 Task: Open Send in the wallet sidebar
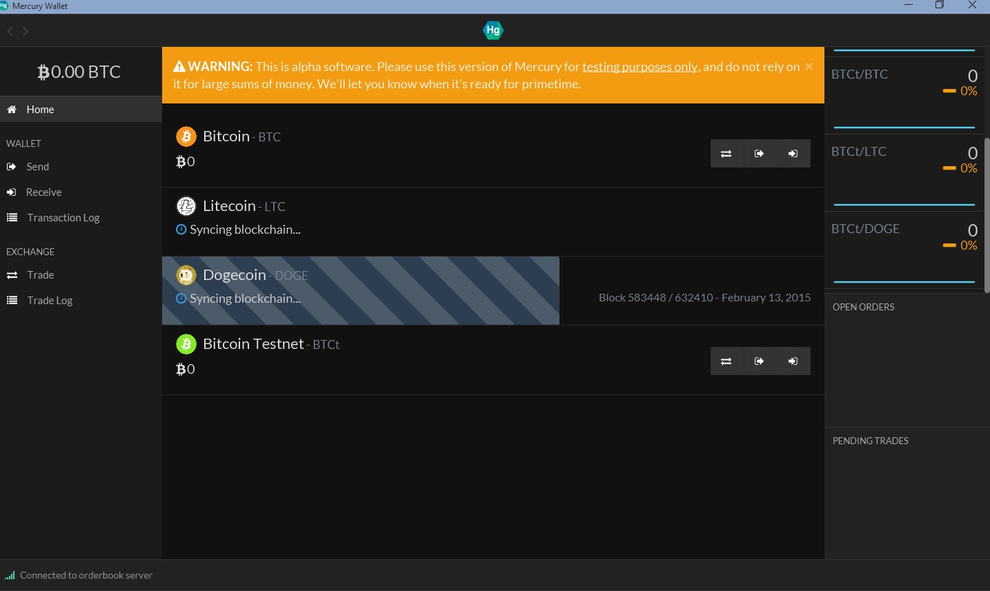coord(37,167)
